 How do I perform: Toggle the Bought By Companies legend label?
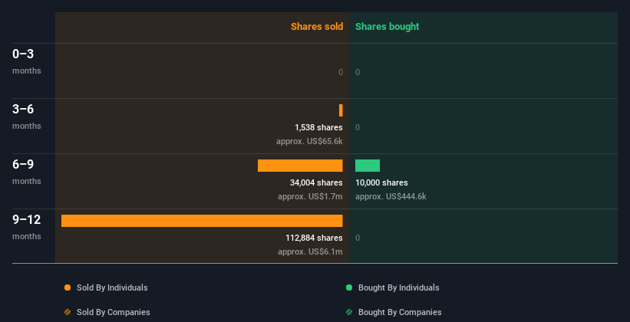pos(400,312)
